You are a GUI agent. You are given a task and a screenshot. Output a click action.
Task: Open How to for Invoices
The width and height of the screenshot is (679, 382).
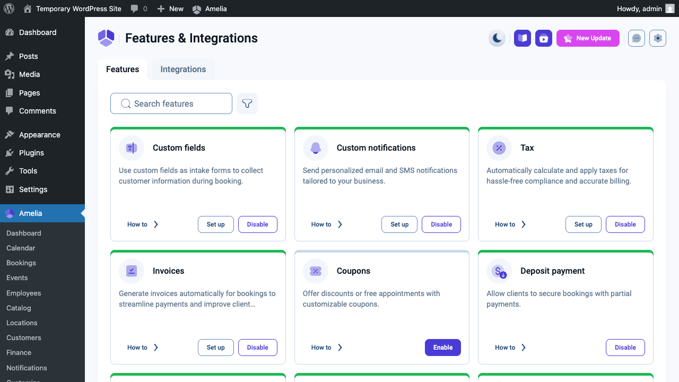(x=143, y=348)
